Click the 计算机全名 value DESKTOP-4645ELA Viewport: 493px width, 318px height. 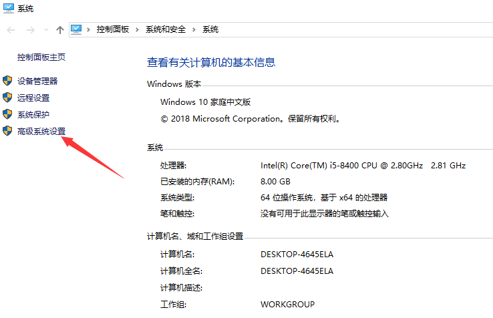297,271
